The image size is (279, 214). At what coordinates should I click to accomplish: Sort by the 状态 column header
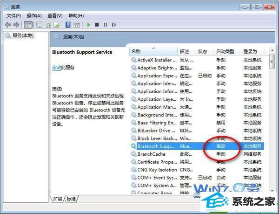tap(205, 52)
